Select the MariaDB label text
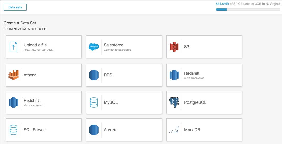This screenshot has height=144, width=282. coord(192,130)
